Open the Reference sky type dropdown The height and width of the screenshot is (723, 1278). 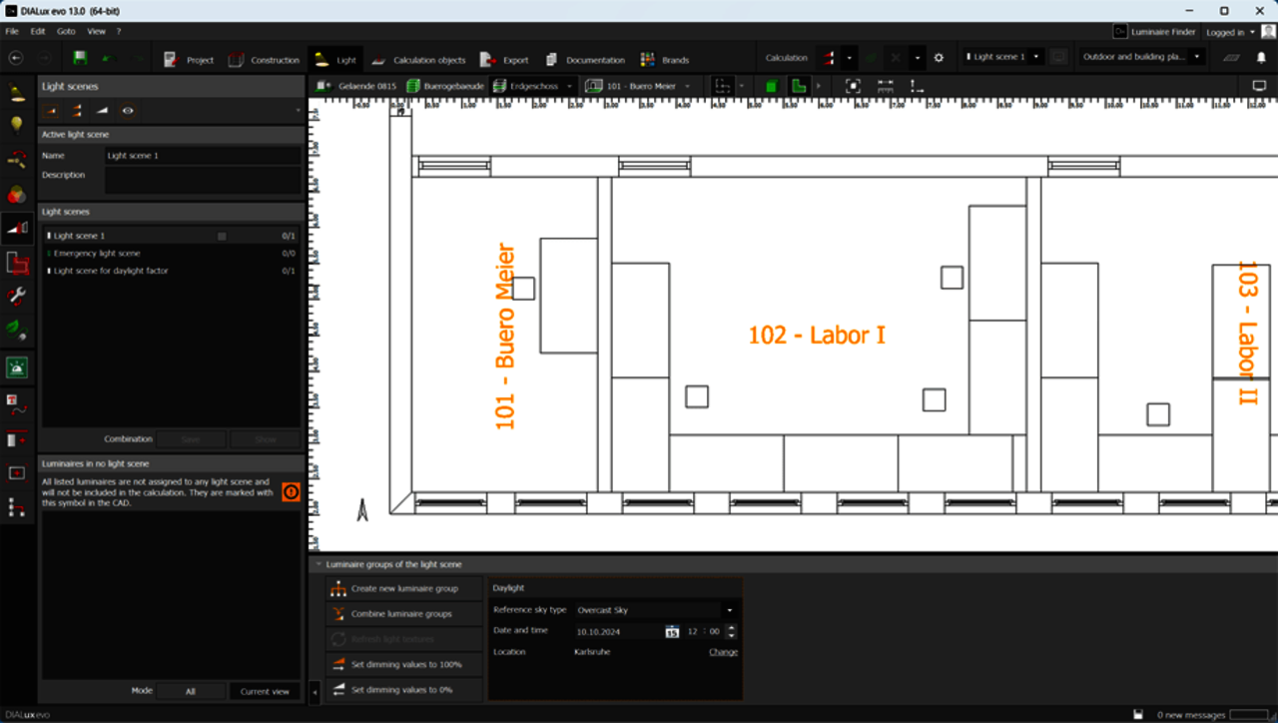coord(655,610)
